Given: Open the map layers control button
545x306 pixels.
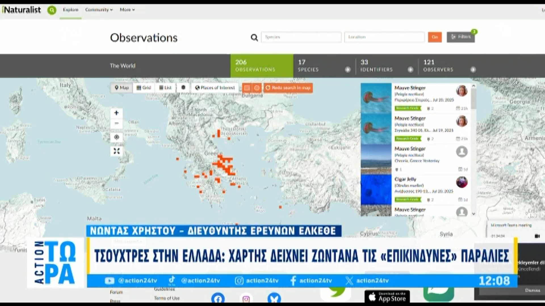Looking at the screenshot, I should tap(183, 88).
